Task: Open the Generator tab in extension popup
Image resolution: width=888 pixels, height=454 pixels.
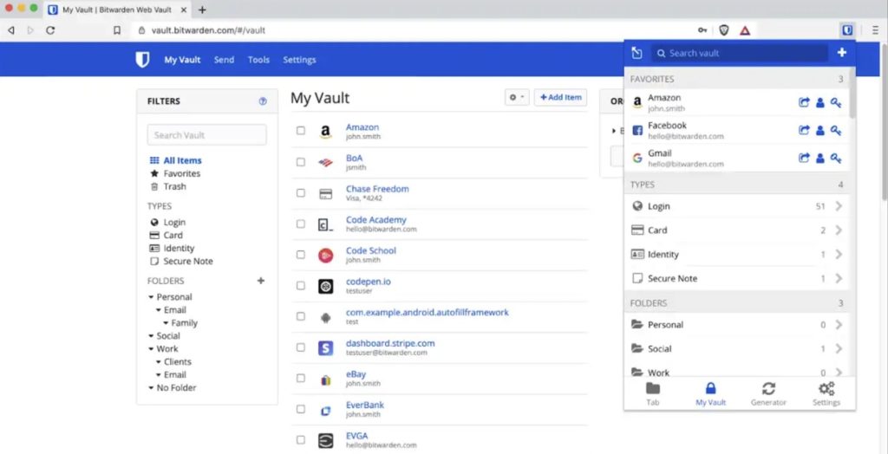Action: click(x=768, y=393)
